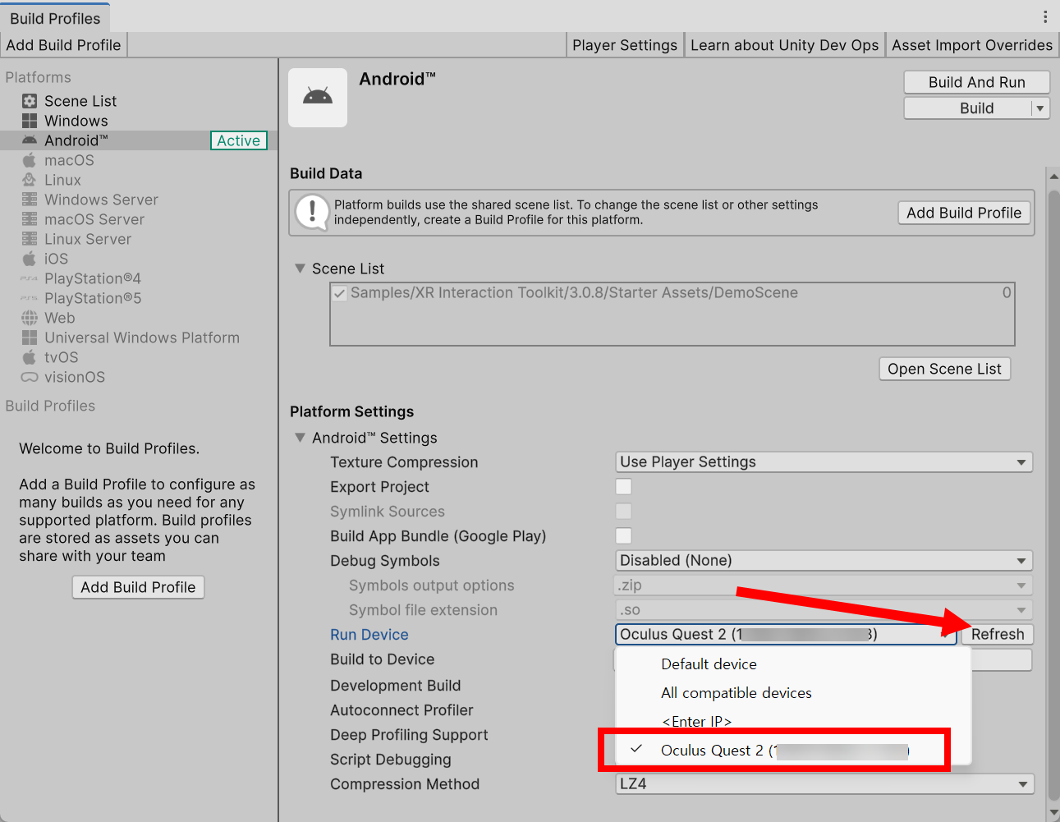
Task: Click the tvOS apple icon
Action: 30,357
